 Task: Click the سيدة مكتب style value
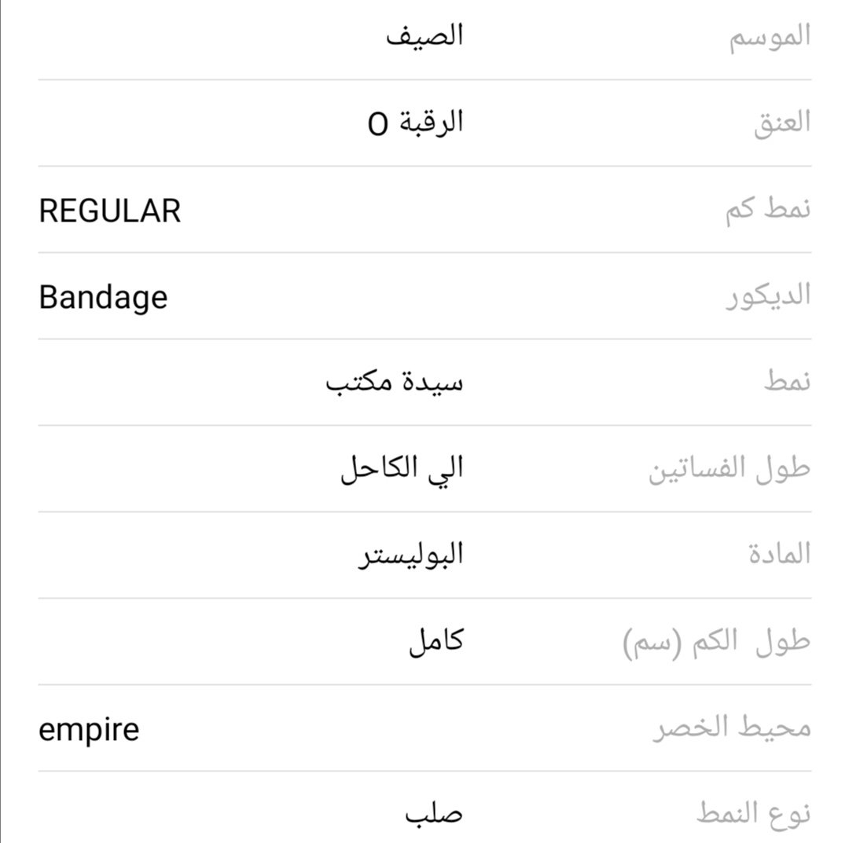point(395,383)
